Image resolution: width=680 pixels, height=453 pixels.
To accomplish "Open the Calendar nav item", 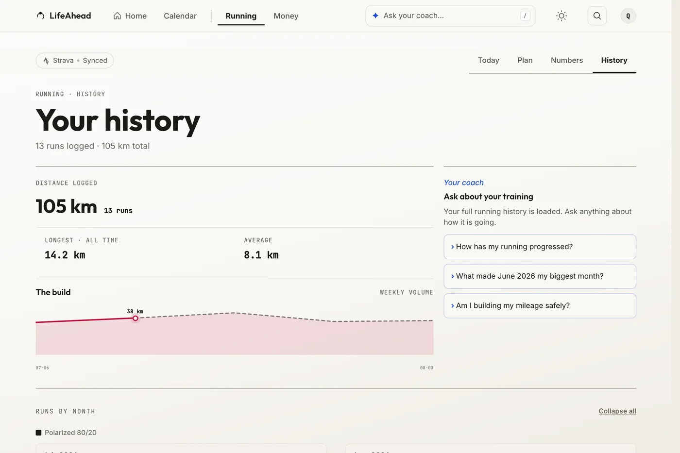I will (x=180, y=16).
